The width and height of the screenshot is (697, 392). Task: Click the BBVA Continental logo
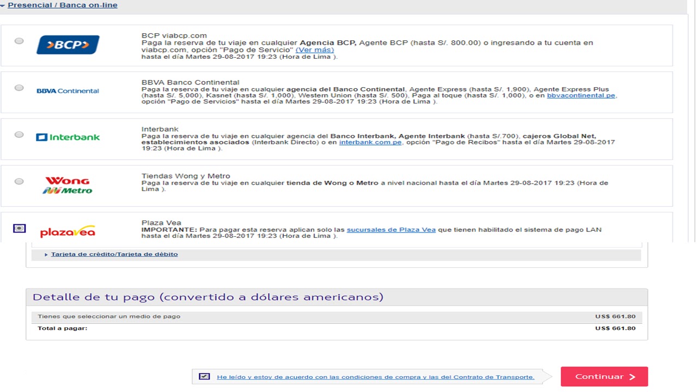coord(68,91)
